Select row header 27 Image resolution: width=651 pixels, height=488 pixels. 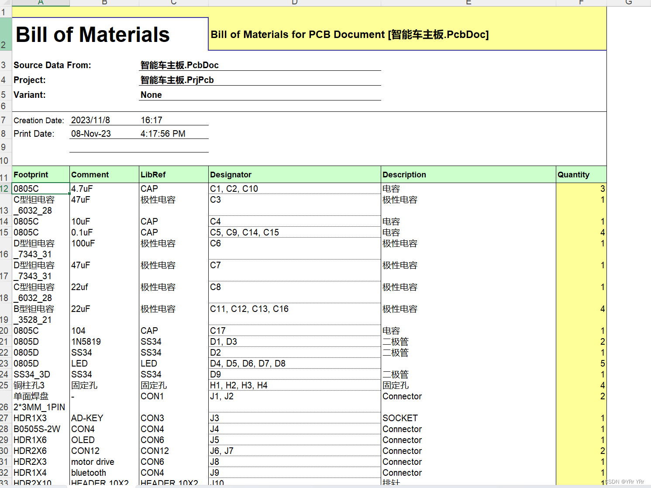6,418
